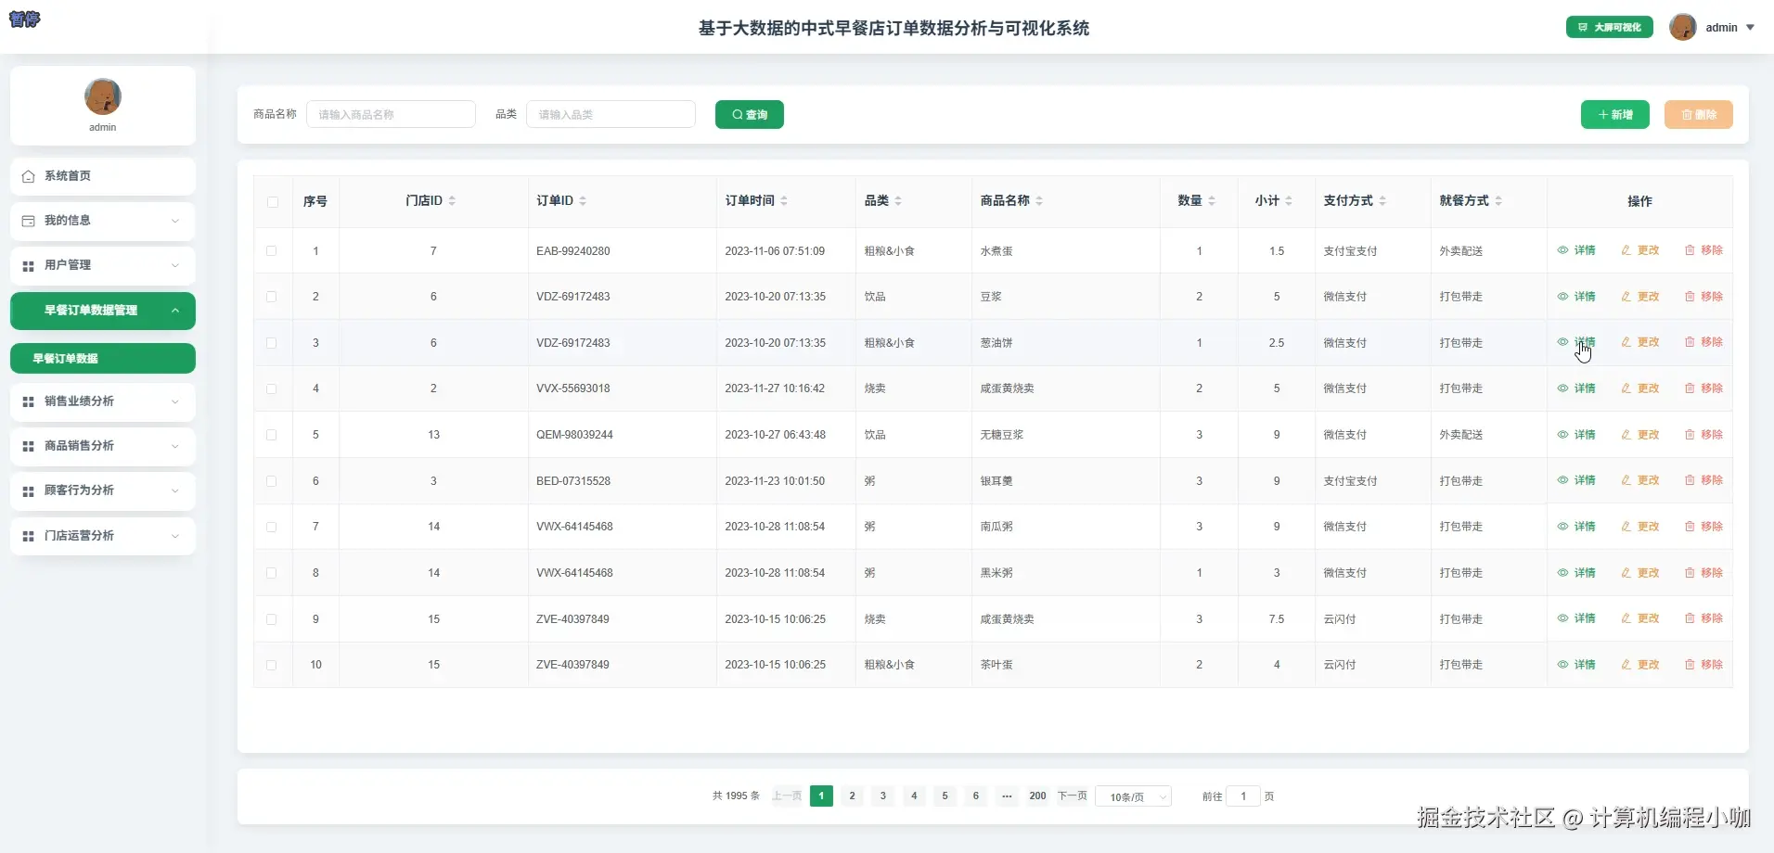Screen dimensions: 1774x853
Task: Click the 顾客行为分析 sidebar icon
Action: (x=28, y=490)
